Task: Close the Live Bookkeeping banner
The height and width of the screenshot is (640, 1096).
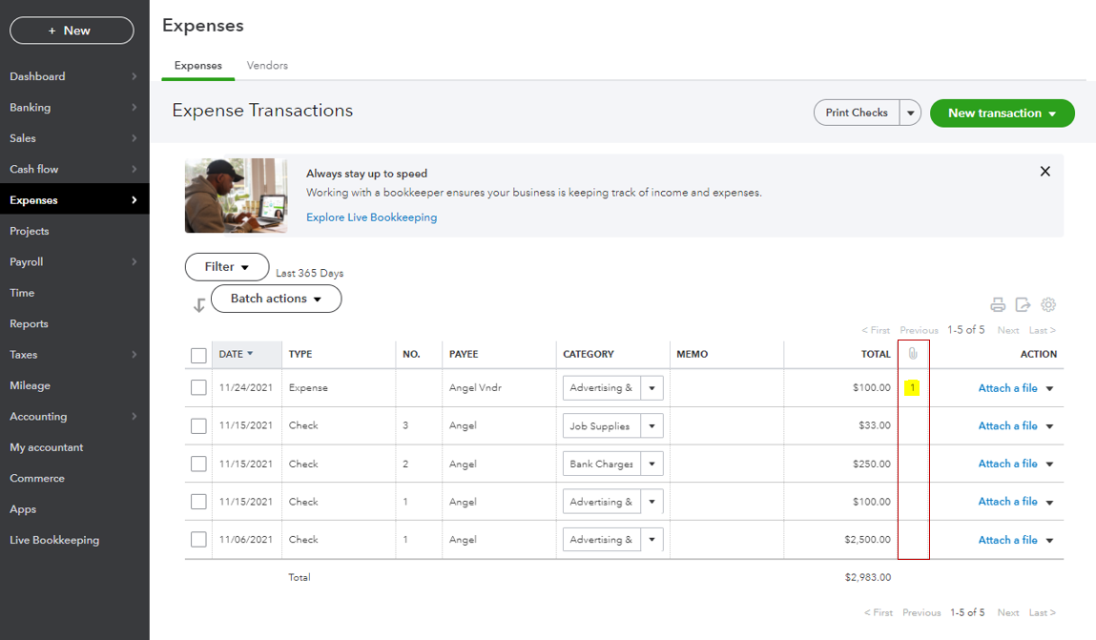Action: coord(1044,172)
